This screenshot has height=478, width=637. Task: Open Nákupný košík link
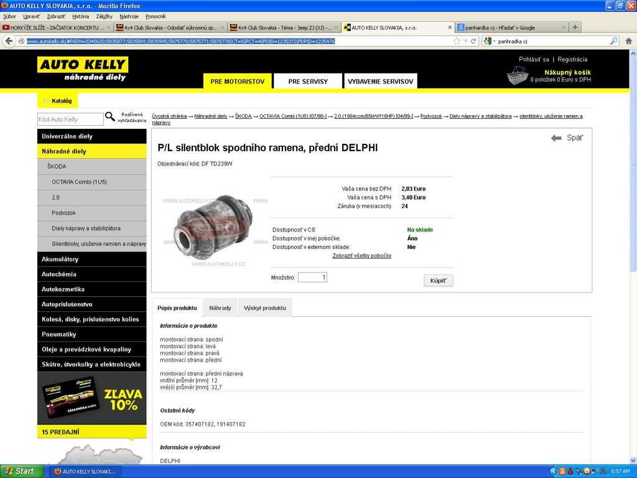(567, 72)
